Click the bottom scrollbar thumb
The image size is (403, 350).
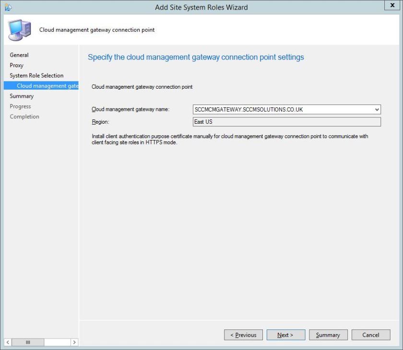pyautogui.click(x=27, y=342)
